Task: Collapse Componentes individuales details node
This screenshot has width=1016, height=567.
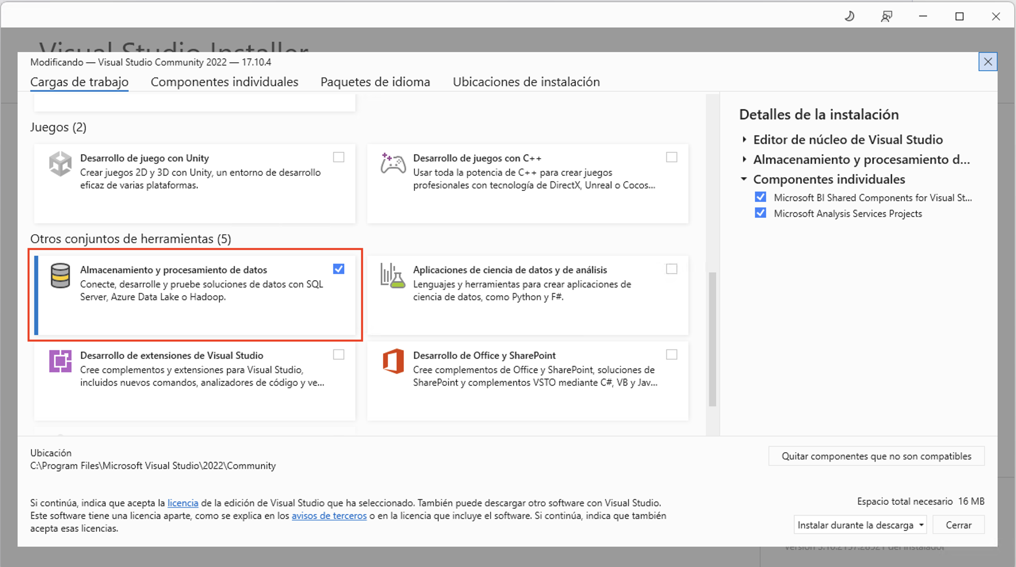Action: pos(744,179)
